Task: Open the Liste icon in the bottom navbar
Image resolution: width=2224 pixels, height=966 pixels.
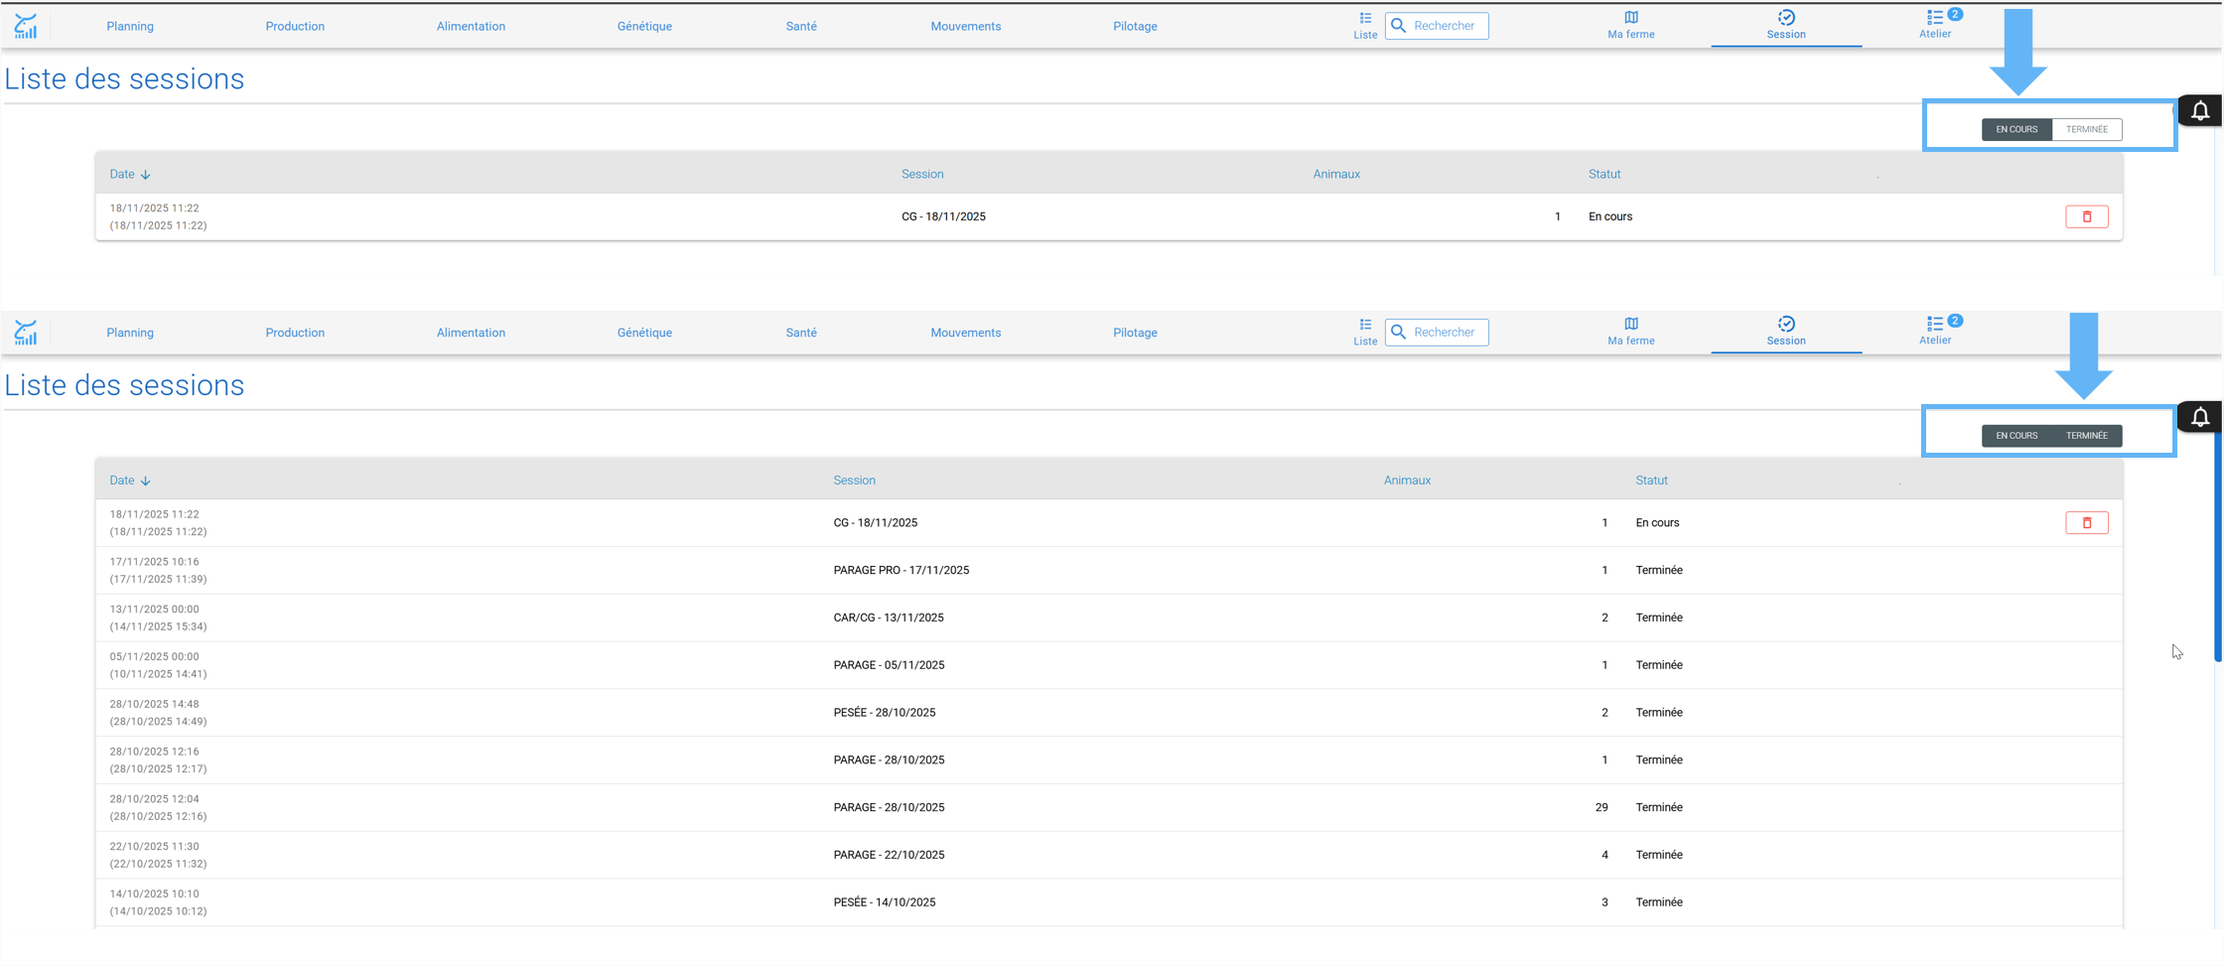Action: click(1365, 333)
